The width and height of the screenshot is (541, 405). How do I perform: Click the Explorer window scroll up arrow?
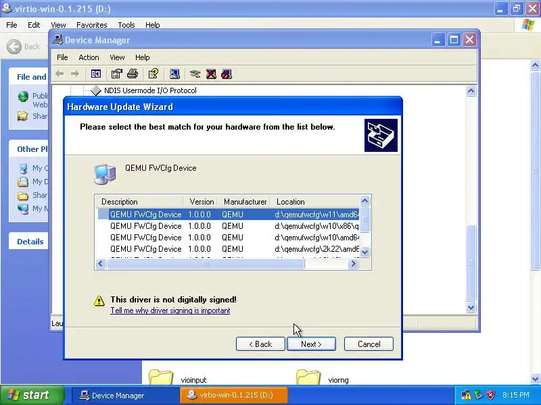535,65
